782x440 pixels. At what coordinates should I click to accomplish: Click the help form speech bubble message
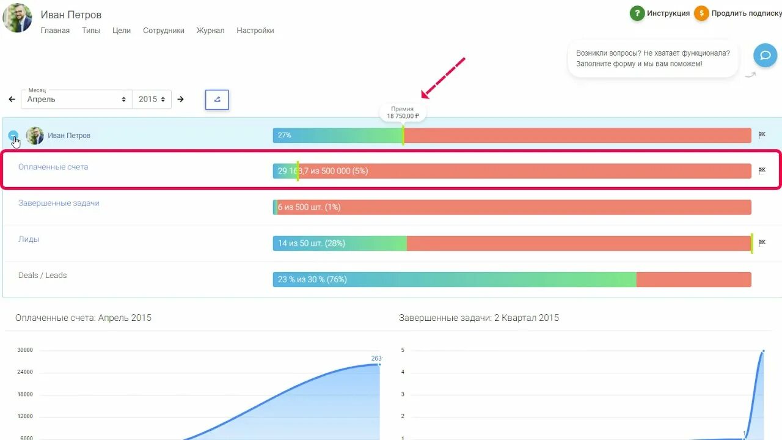(x=653, y=59)
